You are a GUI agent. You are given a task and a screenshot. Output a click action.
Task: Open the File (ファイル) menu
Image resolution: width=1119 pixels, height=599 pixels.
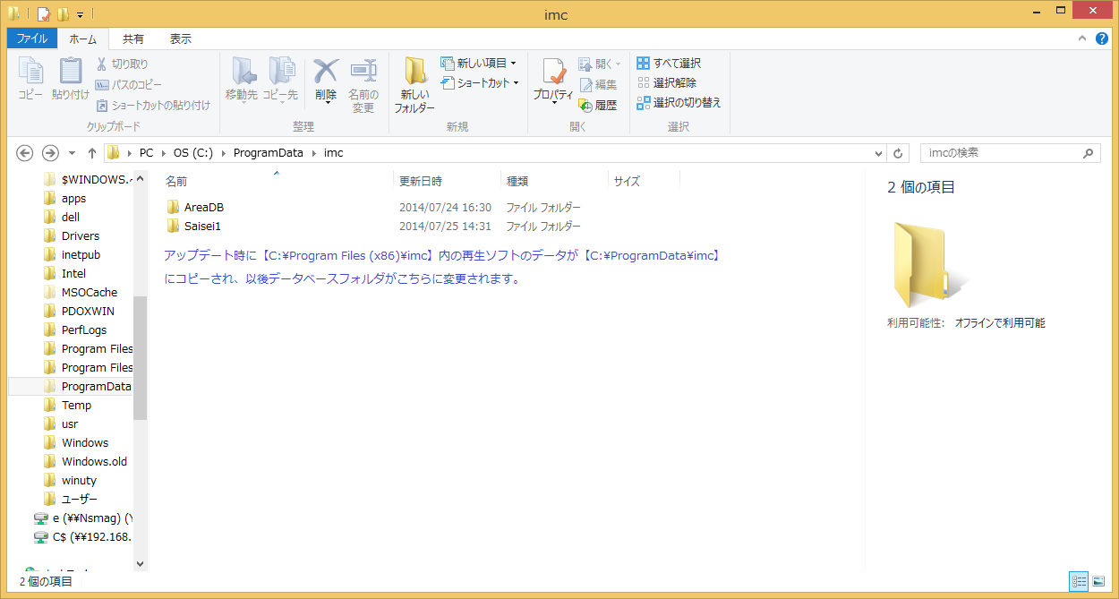[32, 39]
